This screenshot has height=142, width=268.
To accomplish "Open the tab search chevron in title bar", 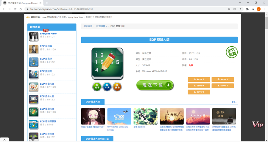I will (x=240, y=3).
